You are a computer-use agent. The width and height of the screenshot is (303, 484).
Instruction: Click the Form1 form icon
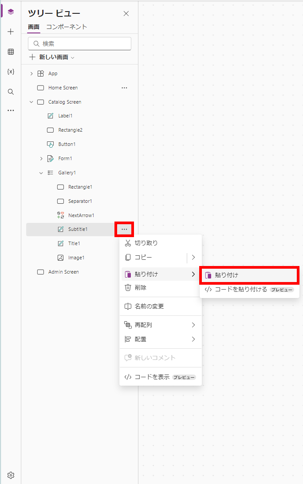click(51, 158)
